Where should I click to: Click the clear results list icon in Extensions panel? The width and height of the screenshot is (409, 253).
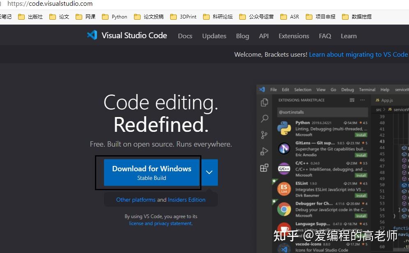click(x=352, y=100)
